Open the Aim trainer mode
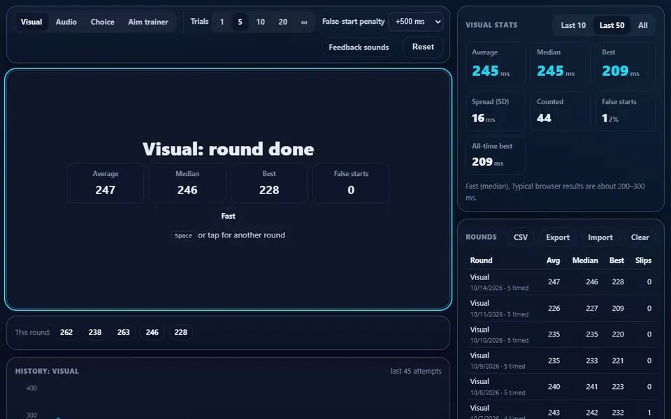 pyautogui.click(x=148, y=22)
